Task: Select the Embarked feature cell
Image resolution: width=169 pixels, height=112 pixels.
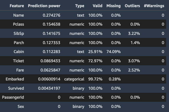Action: [15, 79]
